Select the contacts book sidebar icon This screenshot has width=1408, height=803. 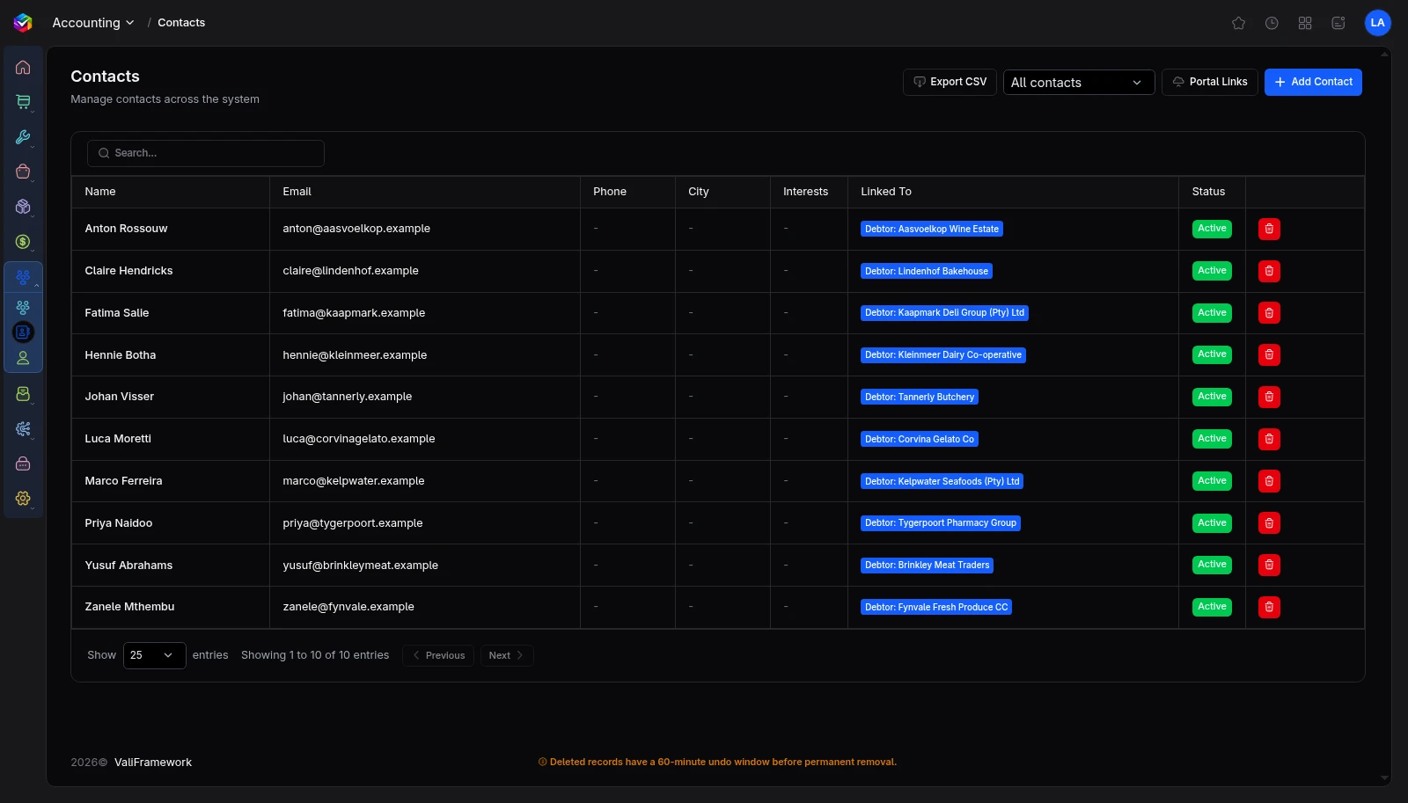23,332
